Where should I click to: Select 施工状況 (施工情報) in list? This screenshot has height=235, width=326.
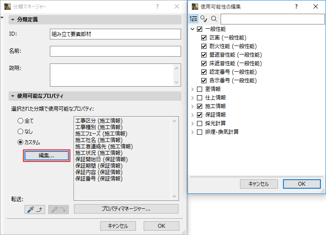point(99,153)
